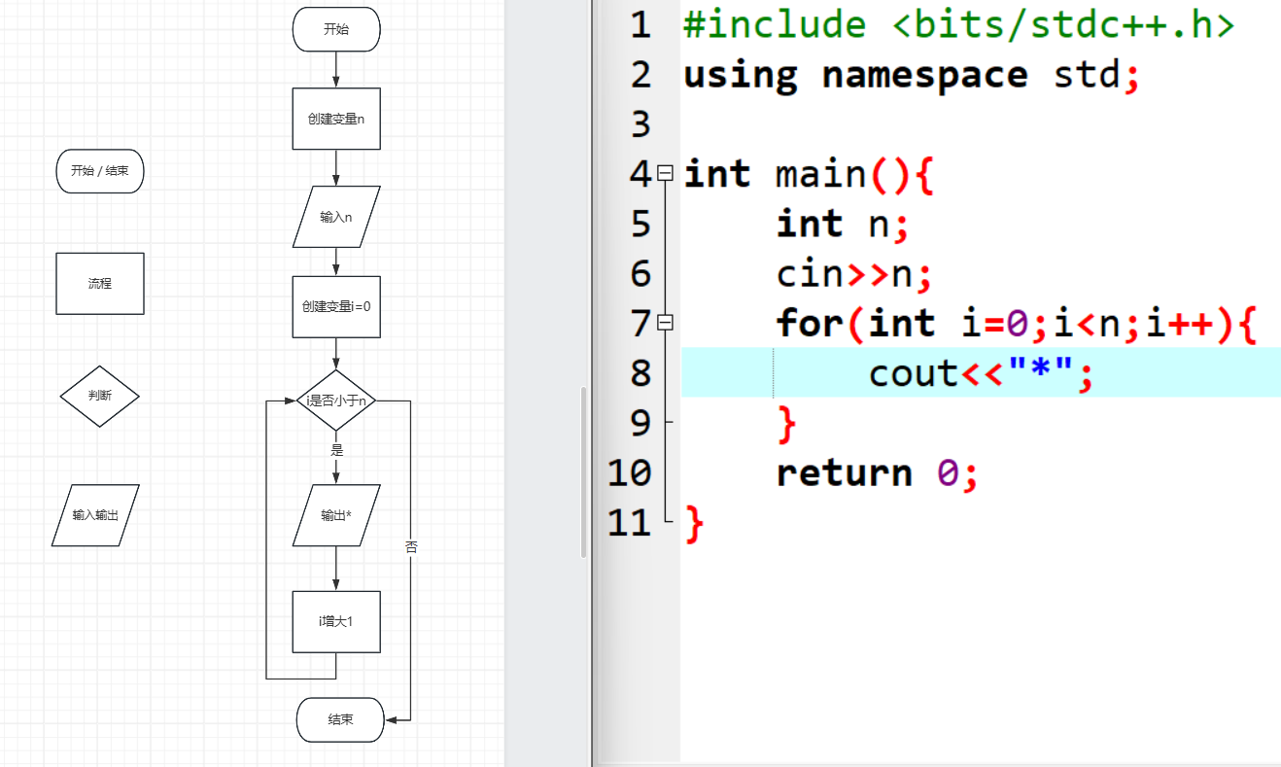Select the 输出* output node

(336, 515)
